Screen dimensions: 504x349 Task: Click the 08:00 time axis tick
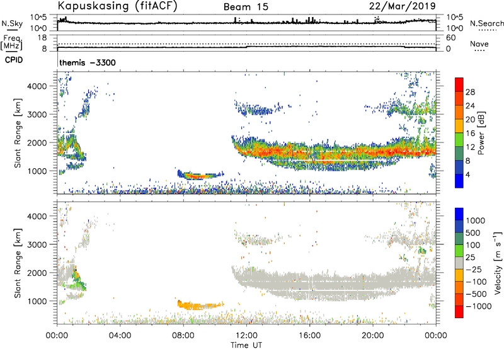tap(183, 336)
